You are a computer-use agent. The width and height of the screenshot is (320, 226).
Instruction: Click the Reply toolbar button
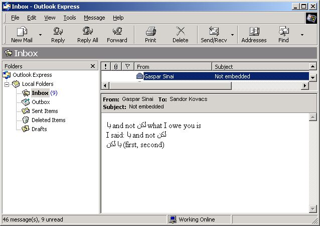pyautogui.click(x=58, y=35)
